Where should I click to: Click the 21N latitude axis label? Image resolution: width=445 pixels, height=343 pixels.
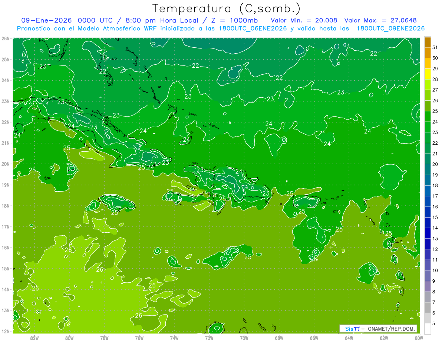5,143
